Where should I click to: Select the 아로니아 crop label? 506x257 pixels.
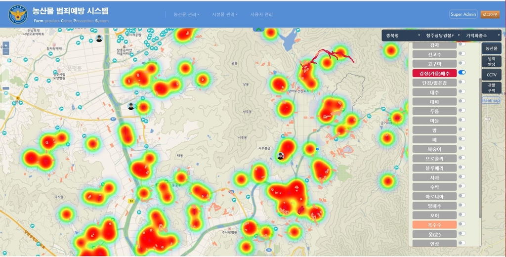(x=434, y=196)
